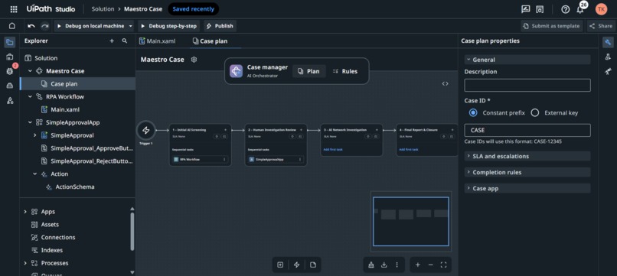Click the Share button
This screenshot has height=276, width=617.
[602, 26]
